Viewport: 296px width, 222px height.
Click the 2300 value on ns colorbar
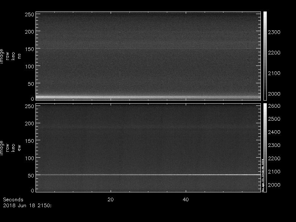click(x=274, y=32)
